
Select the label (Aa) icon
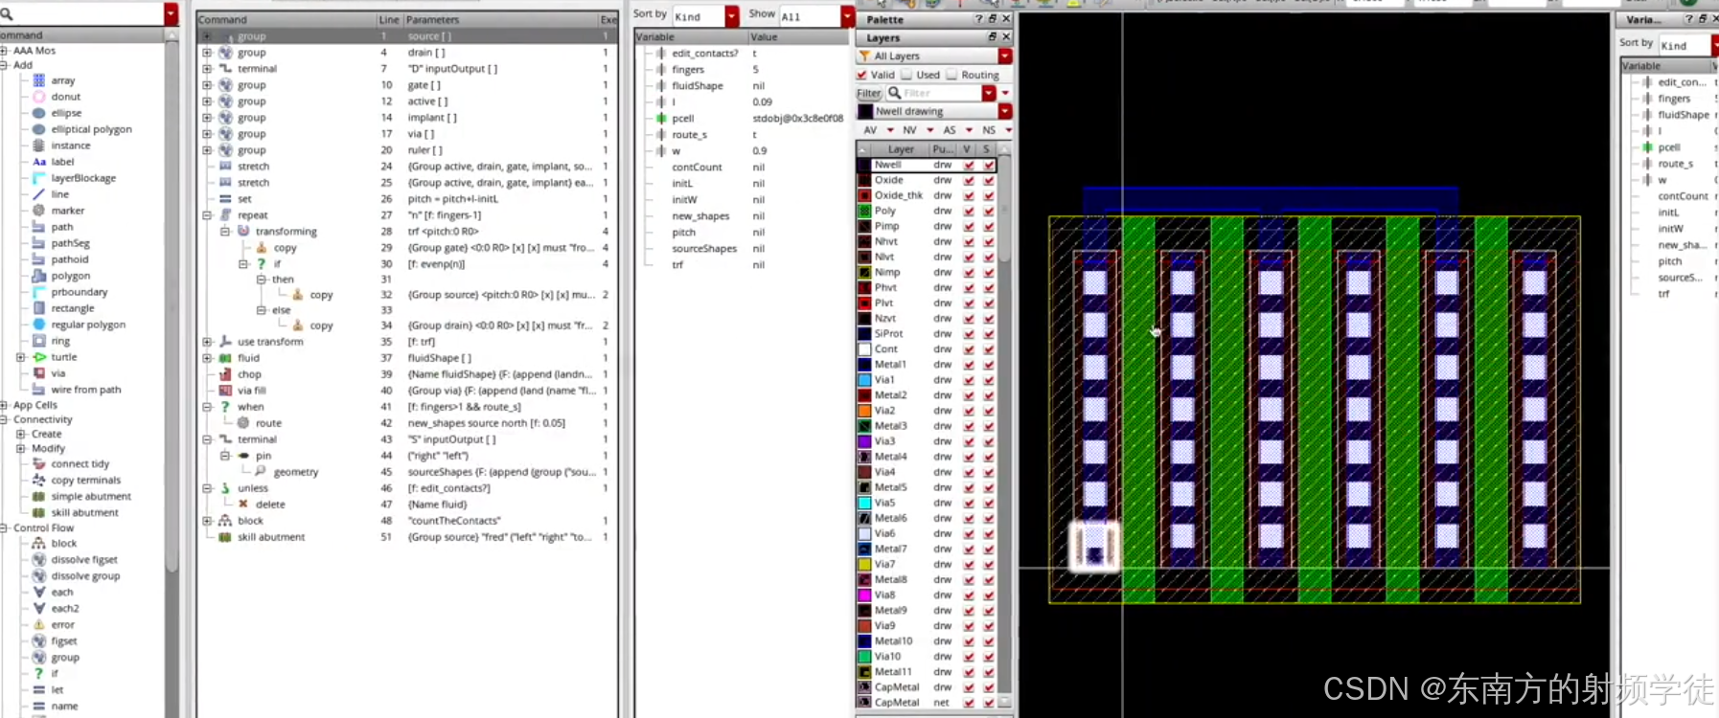pos(39,162)
